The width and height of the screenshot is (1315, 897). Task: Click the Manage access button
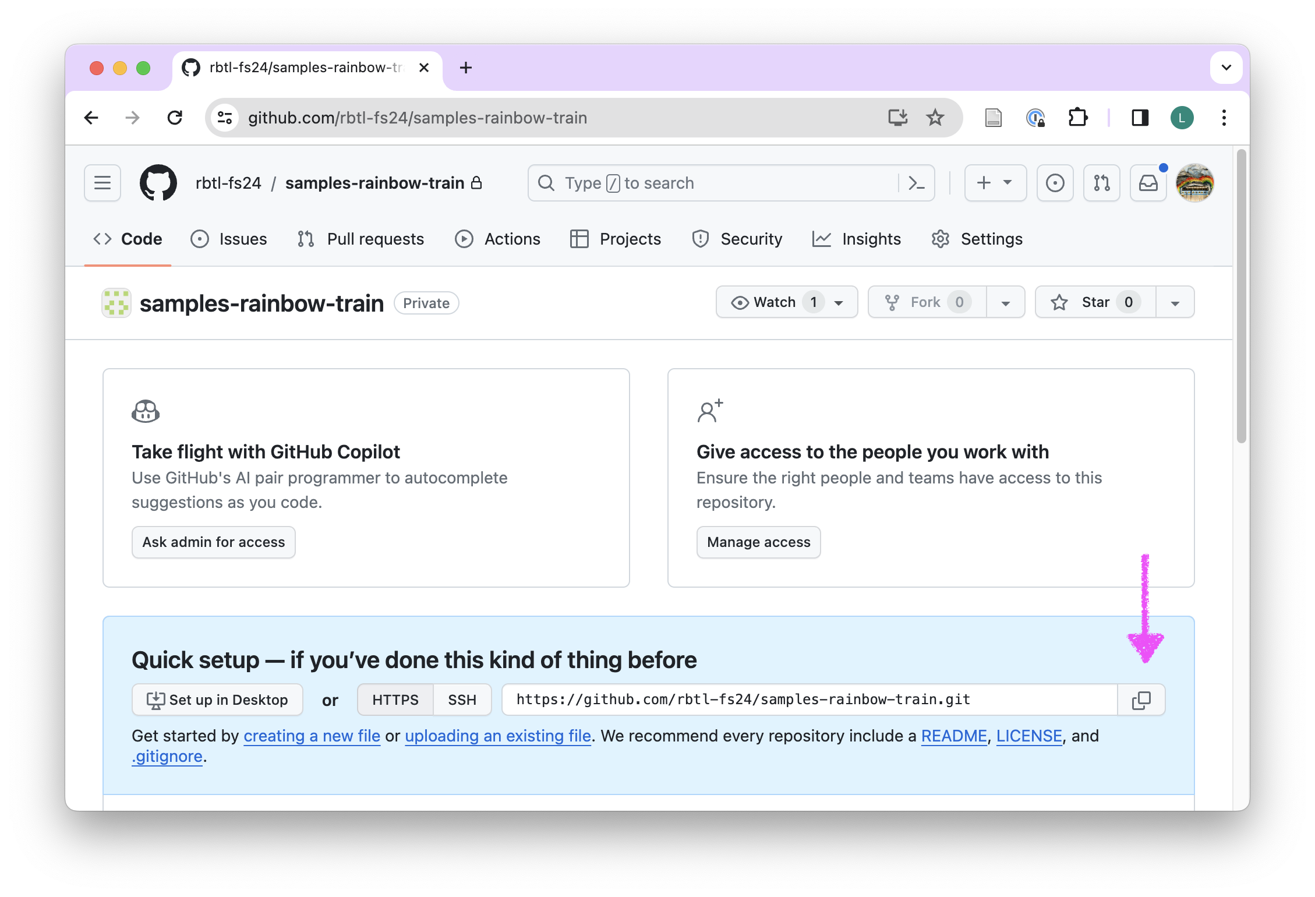(x=759, y=542)
